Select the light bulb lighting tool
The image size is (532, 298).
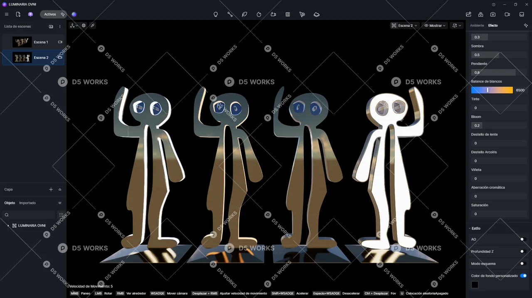click(216, 14)
